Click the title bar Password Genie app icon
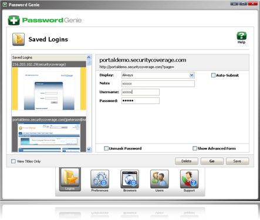This screenshot has width=260, height=220. click(x=5, y=5)
